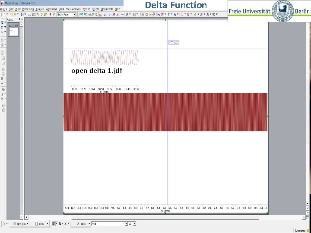The height and width of the screenshot is (233, 311).
Task: Expand dropdown next to red spectrum icon
Action: (x=155, y=14)
